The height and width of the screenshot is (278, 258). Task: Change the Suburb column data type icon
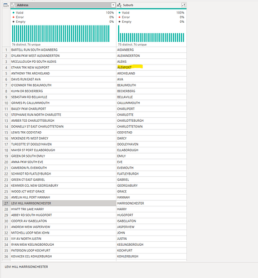coord(119,5)
